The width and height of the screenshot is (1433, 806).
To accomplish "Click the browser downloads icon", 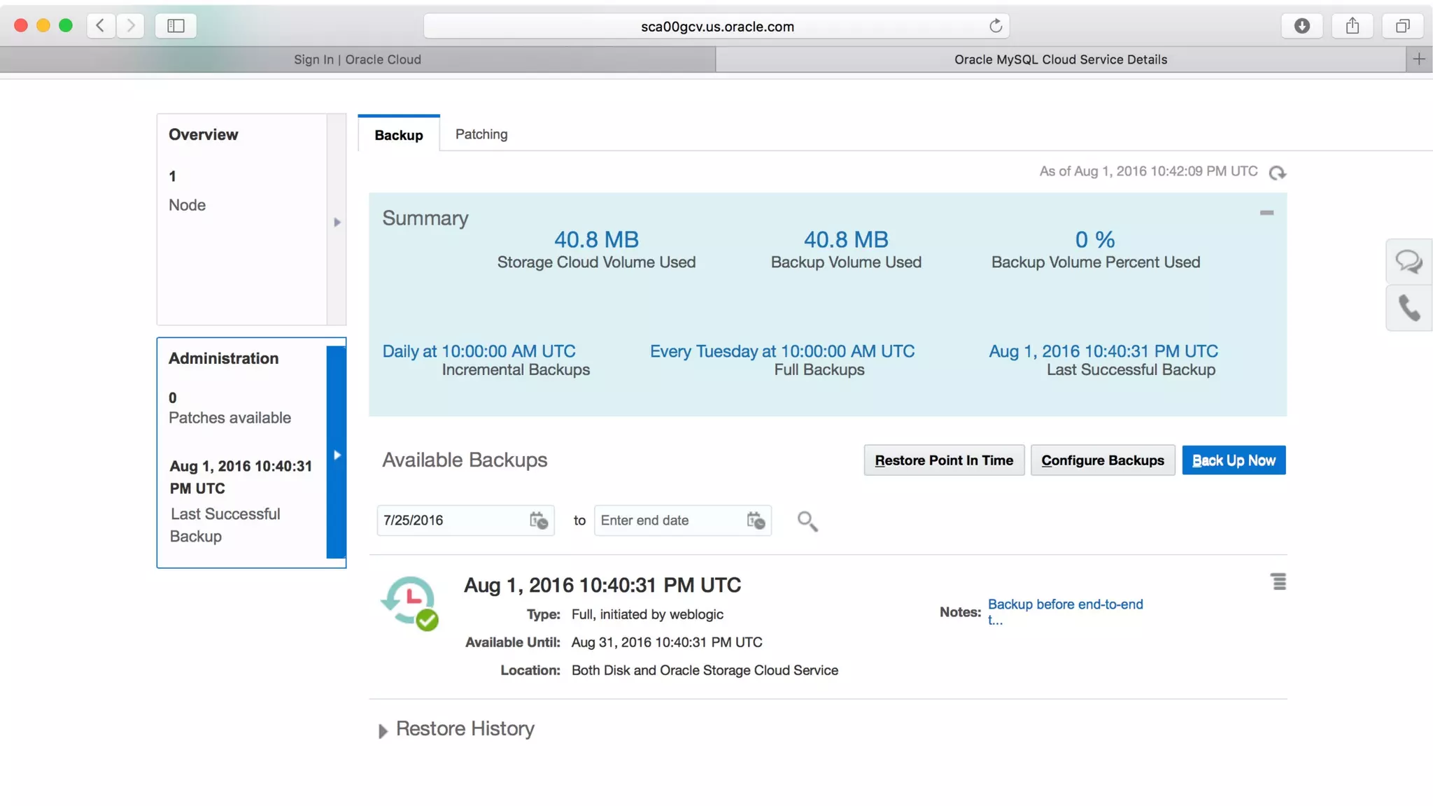I will click(x=1301, y=26).
